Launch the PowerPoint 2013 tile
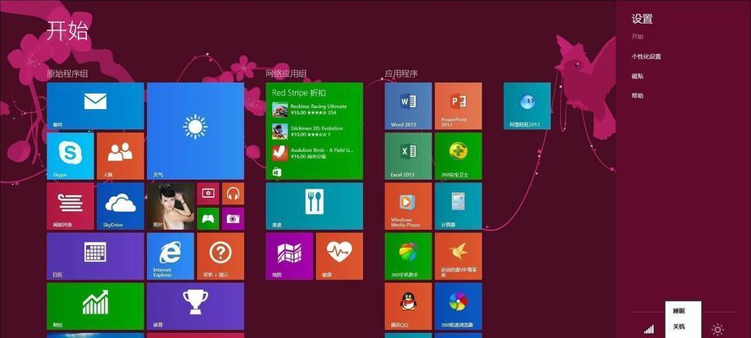This screenshot has height=338, width=751. (458, 106)
